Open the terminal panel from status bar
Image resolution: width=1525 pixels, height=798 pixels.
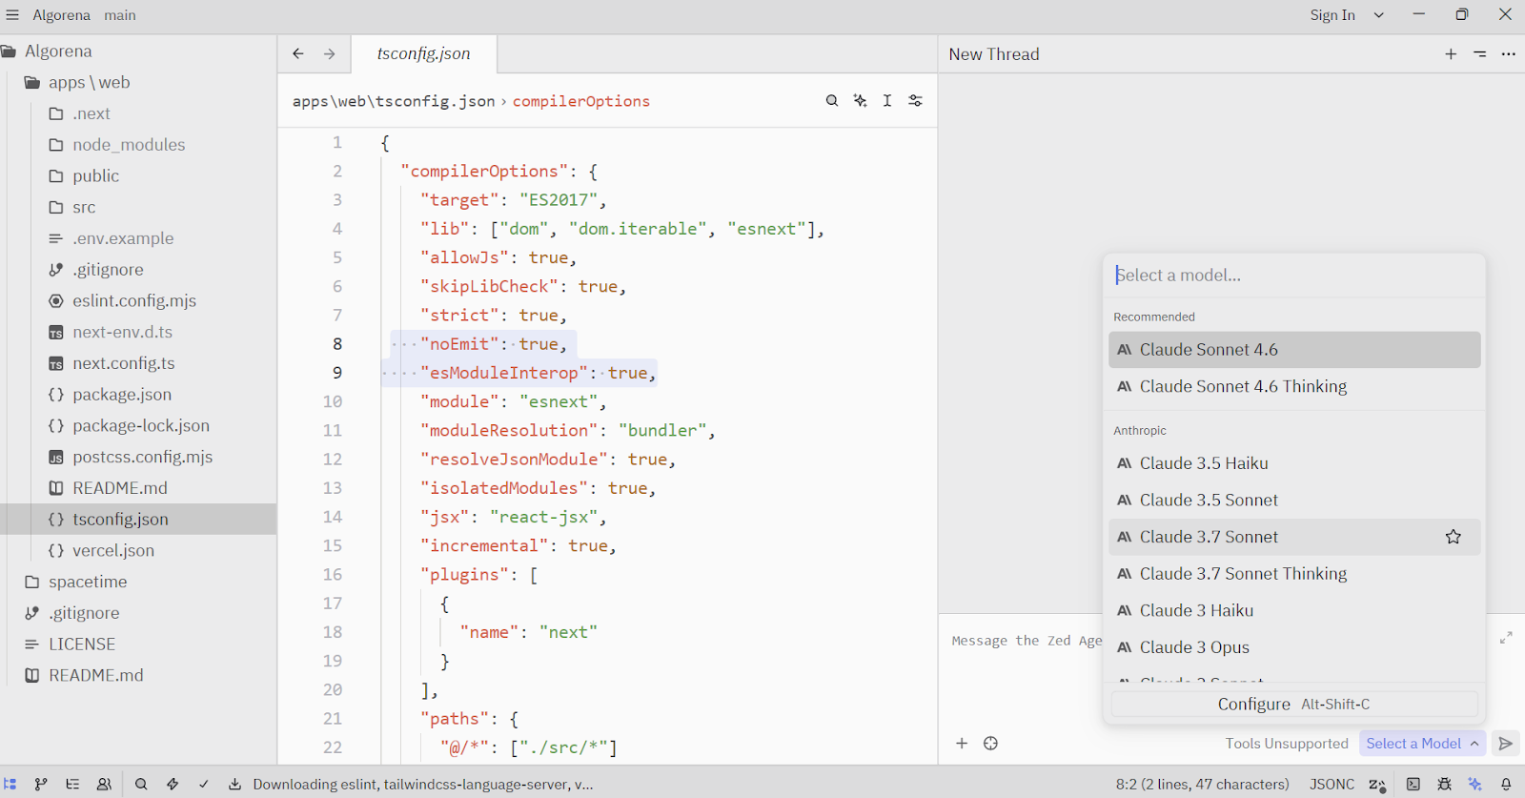pyautogui.click(x=1413, y=784)
